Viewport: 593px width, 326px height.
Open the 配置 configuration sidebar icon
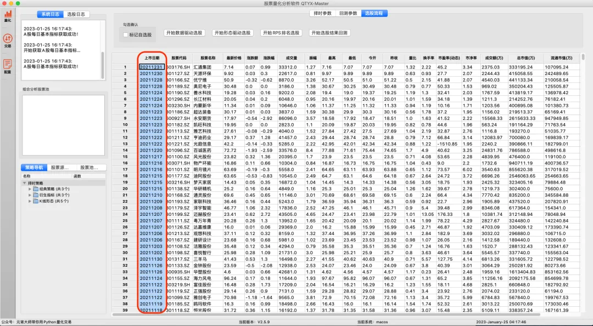point(8,66)
